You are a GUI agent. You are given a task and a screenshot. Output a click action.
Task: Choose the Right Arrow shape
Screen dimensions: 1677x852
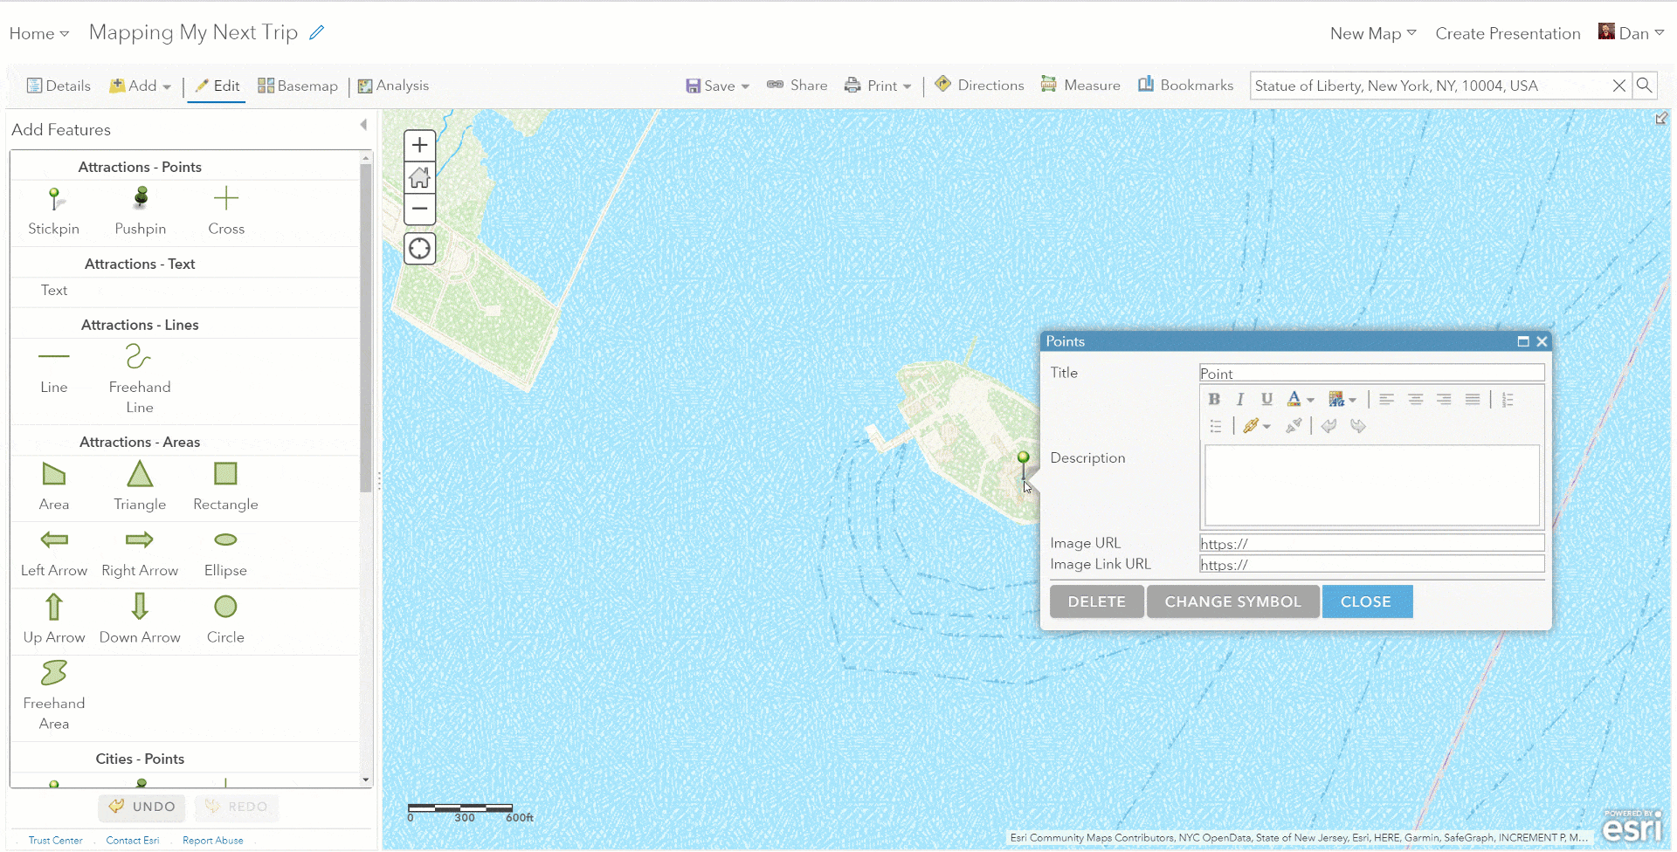pos(140,553)
